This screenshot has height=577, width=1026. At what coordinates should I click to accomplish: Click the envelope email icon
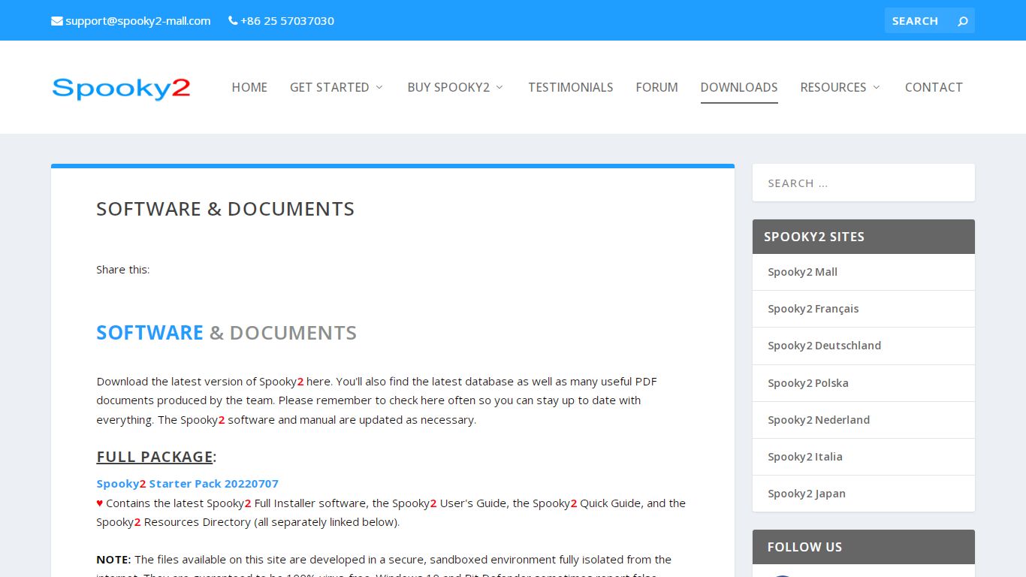[57, 21]
